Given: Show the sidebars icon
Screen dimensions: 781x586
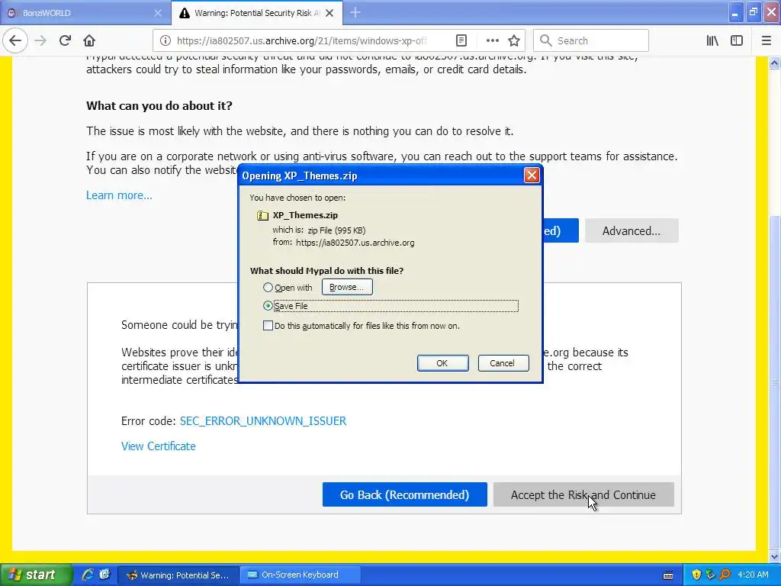Looking at the screenshot, I should click(737, 40).
